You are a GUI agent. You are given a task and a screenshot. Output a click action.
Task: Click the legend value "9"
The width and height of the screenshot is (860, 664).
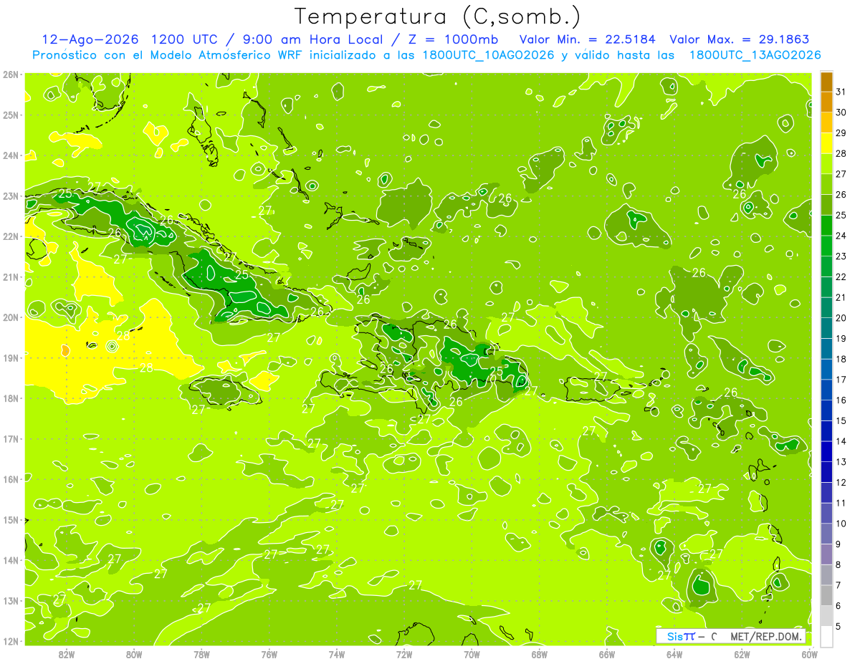[x=838, y=544]
